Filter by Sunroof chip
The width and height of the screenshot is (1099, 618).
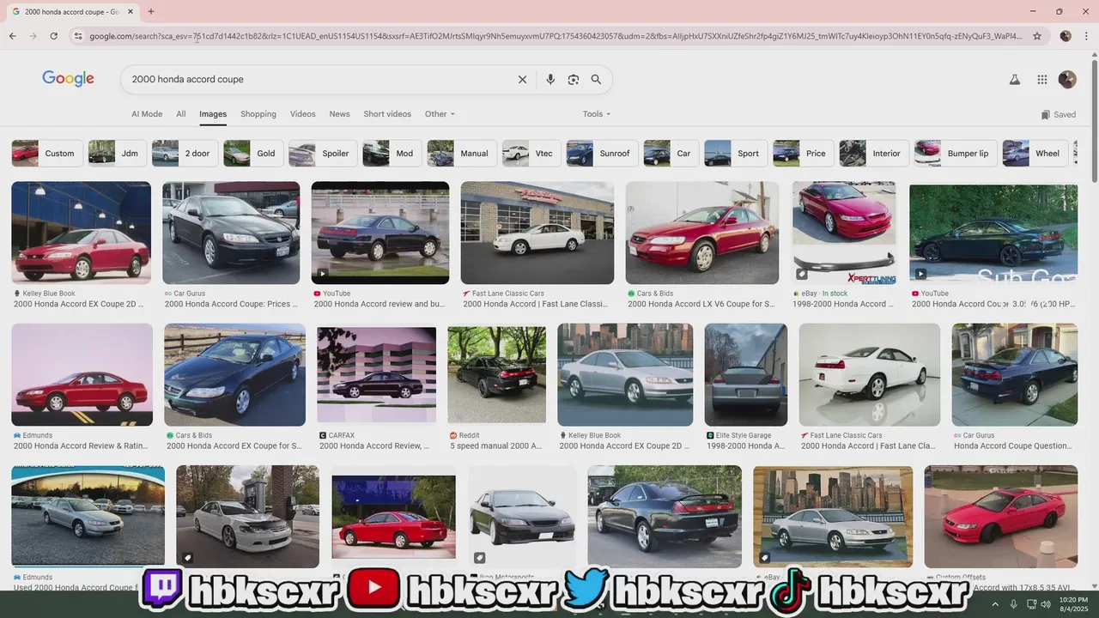click(x=602, y=154)
